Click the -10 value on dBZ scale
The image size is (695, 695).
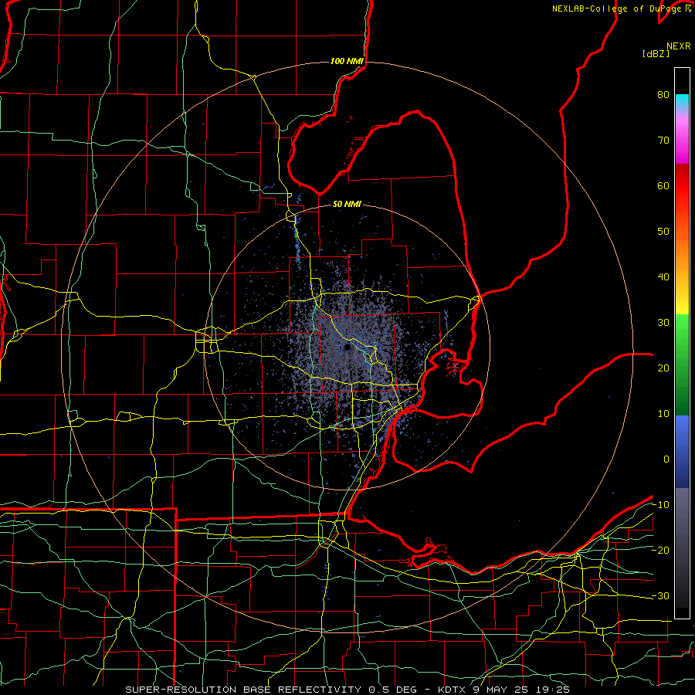(x=660, y=504)
